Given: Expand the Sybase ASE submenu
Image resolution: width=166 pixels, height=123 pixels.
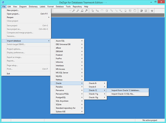Looking at the screenshot, I should coord(67,111).
